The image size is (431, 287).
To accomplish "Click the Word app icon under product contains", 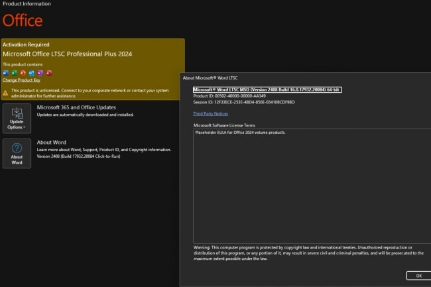I will tap(5, 73).
